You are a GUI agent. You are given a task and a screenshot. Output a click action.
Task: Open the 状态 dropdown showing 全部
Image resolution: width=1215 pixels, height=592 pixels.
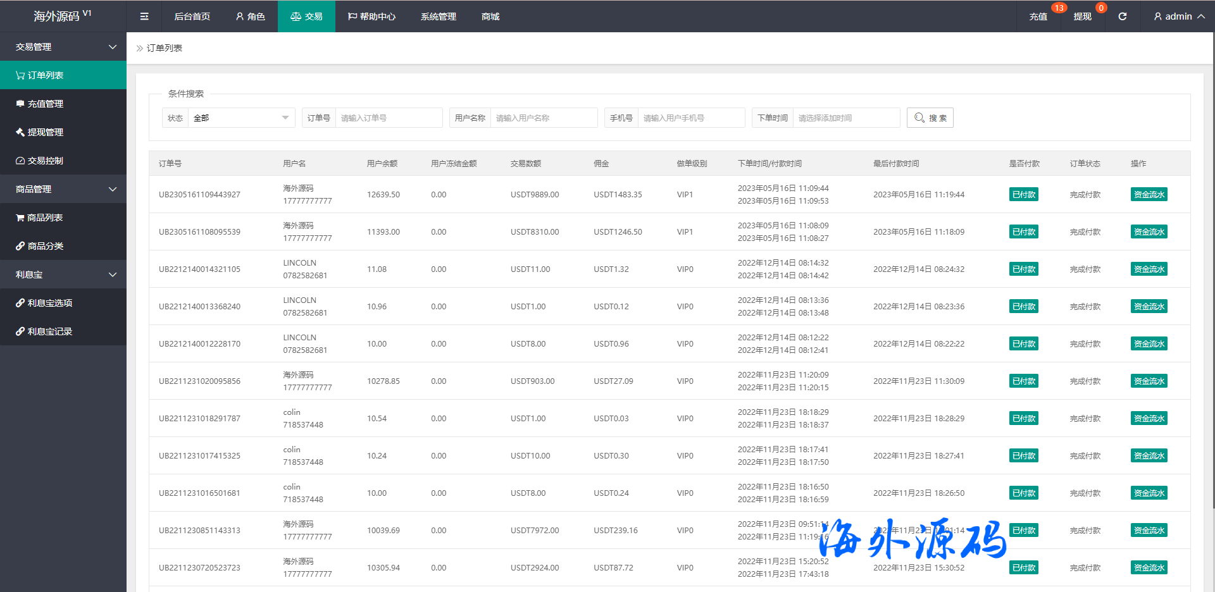pos(240,118)
